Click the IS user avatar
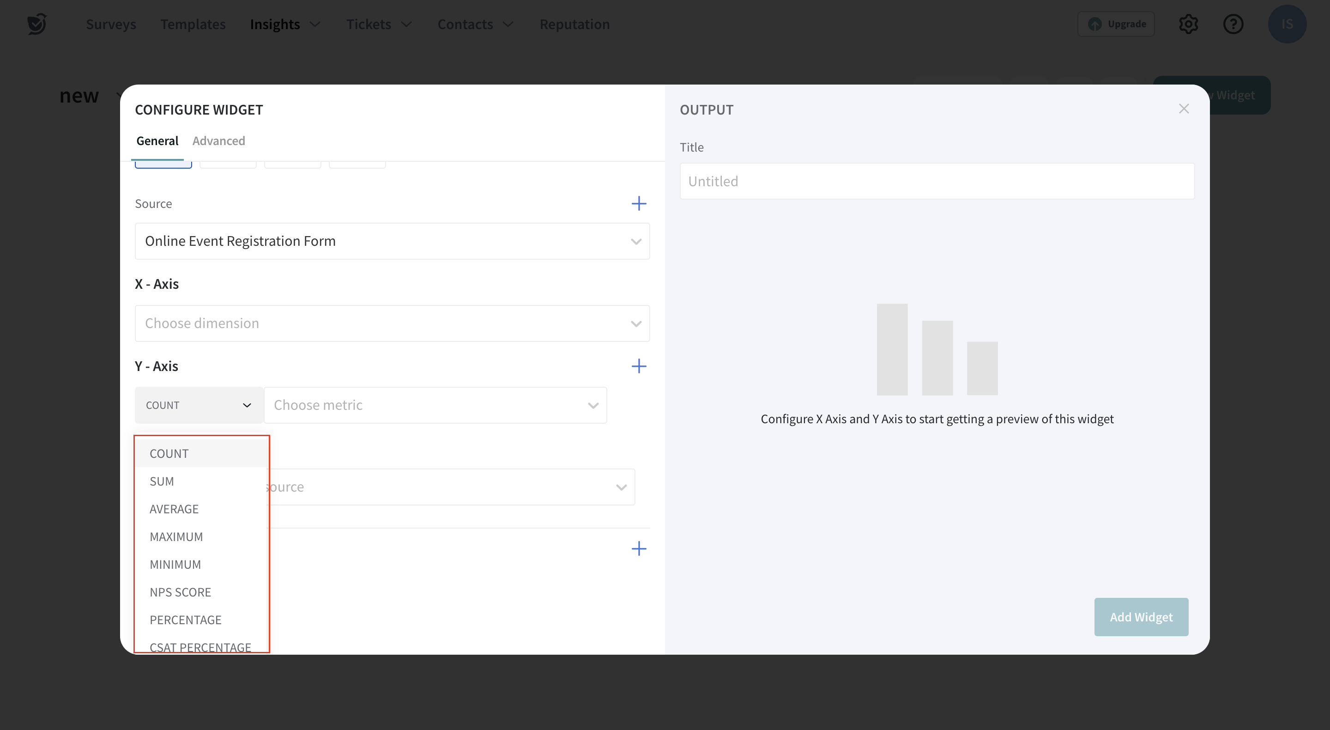 point(1287,24)
